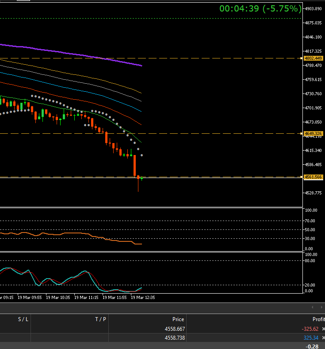Sort positions by the S / L column
Viewport: 325px width, 349px height.
(23, 319)
